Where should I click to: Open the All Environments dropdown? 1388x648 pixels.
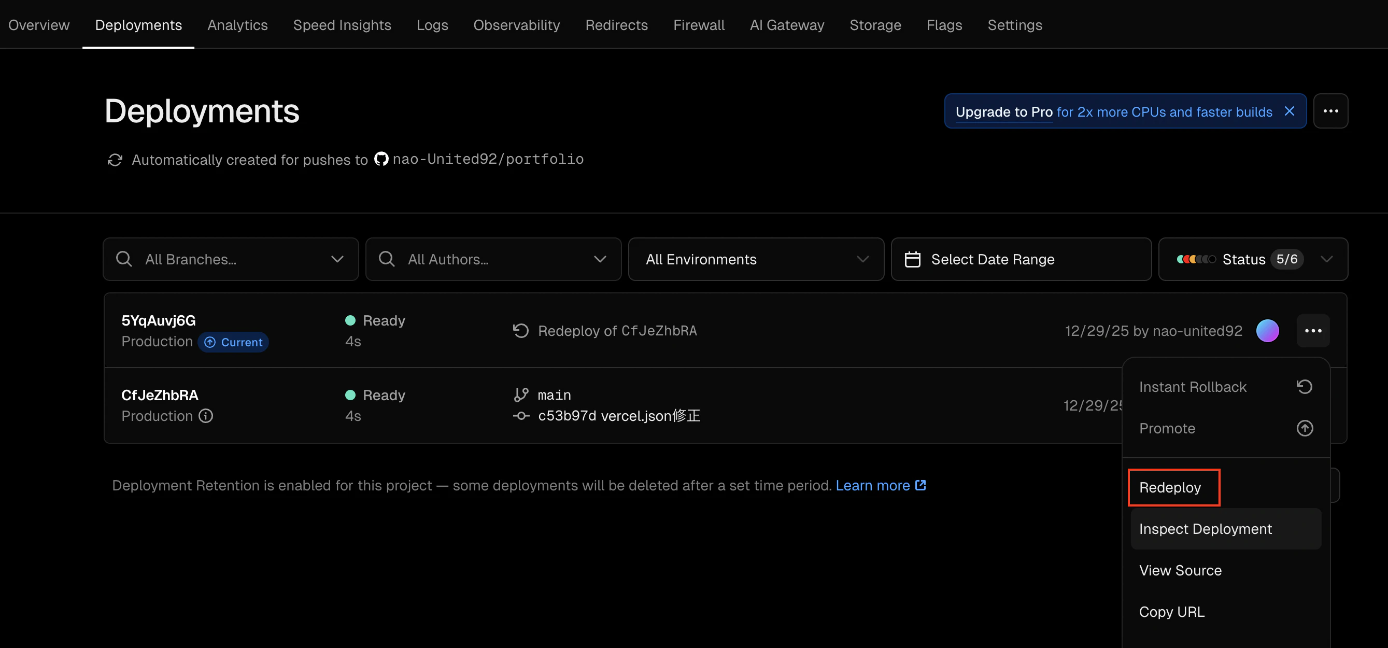tap(756, 259)
